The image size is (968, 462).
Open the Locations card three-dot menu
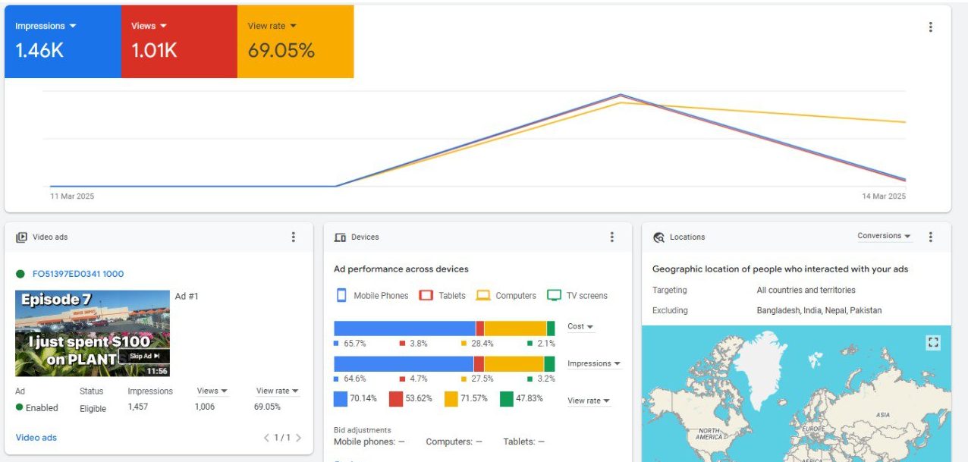pos(931,237)
